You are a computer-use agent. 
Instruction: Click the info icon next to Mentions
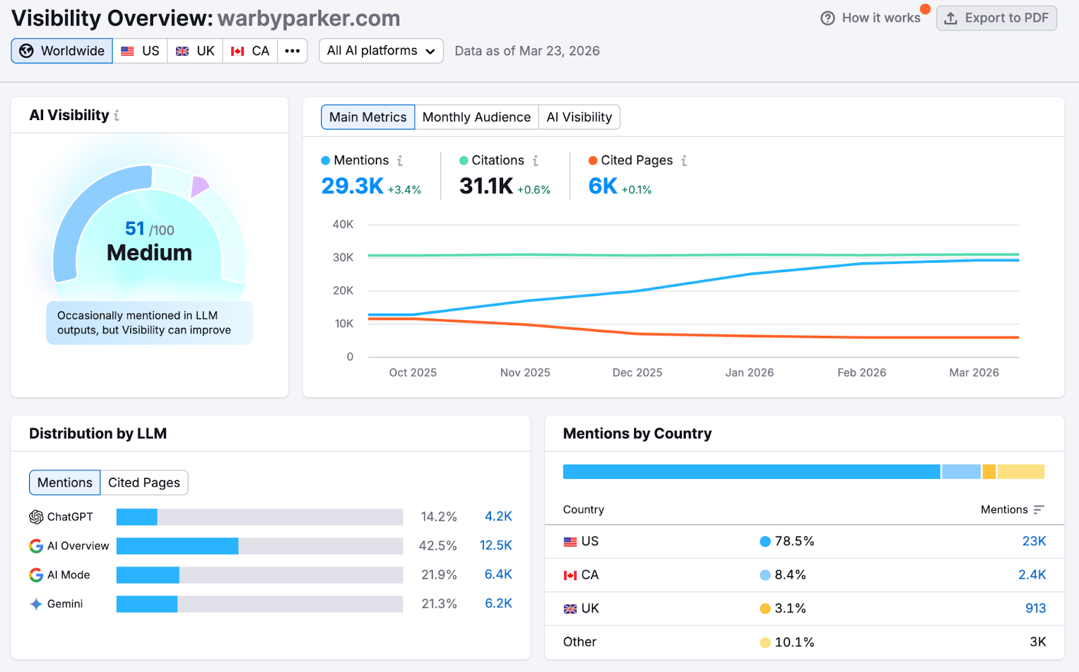click(x=399, y=161)
